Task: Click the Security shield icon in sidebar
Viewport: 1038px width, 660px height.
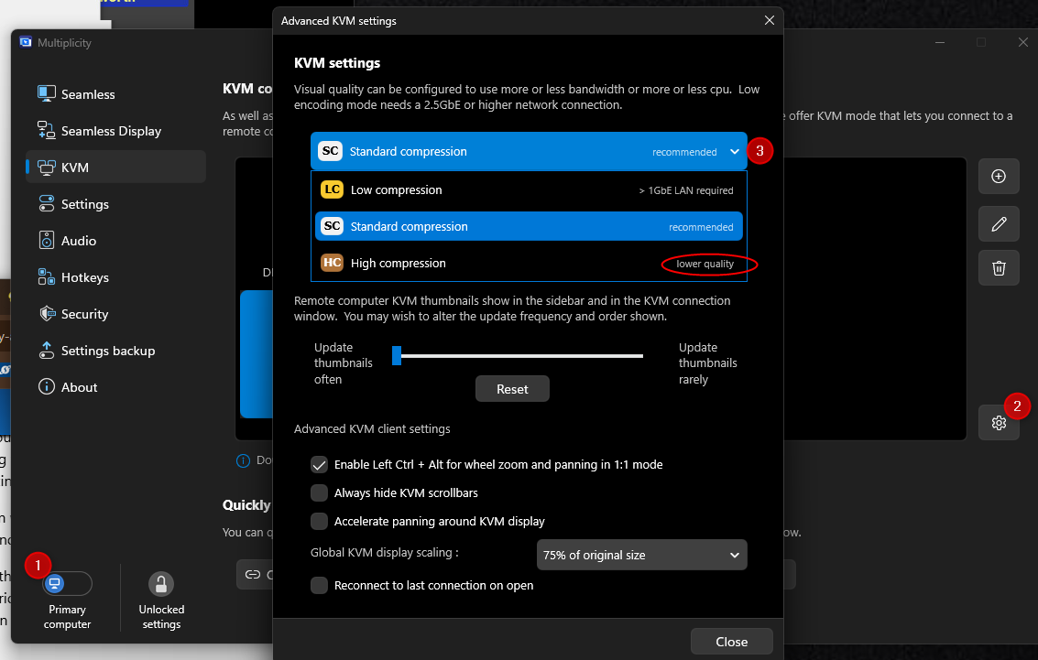Action: click(x=47, y=313)
